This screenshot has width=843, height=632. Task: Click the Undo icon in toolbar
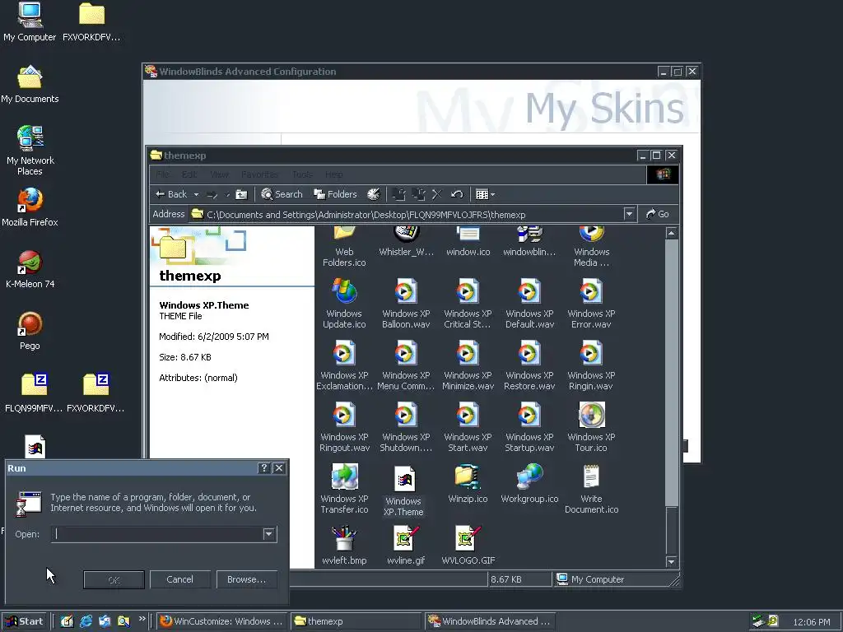point(457,194)
